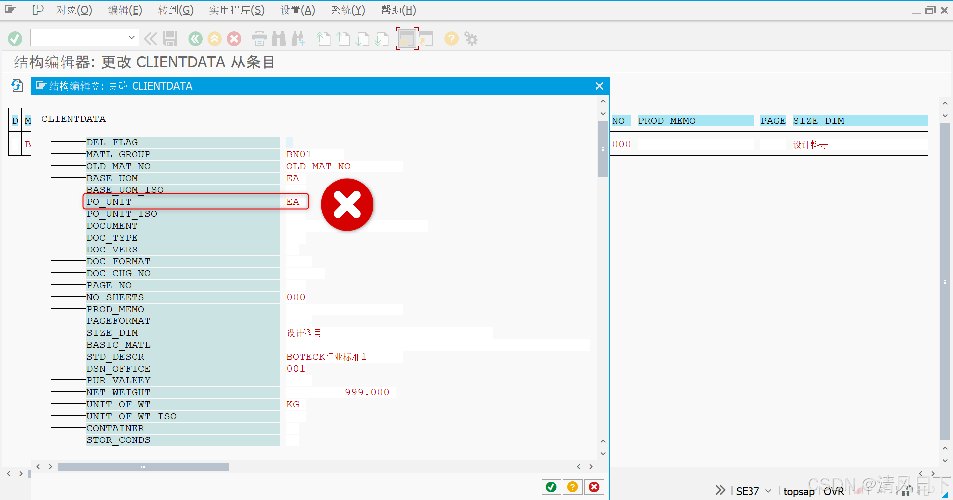This screenshot has height=500, width=953.
Task: Open Find using the binoculars icon
Action: tap(279, 38)
